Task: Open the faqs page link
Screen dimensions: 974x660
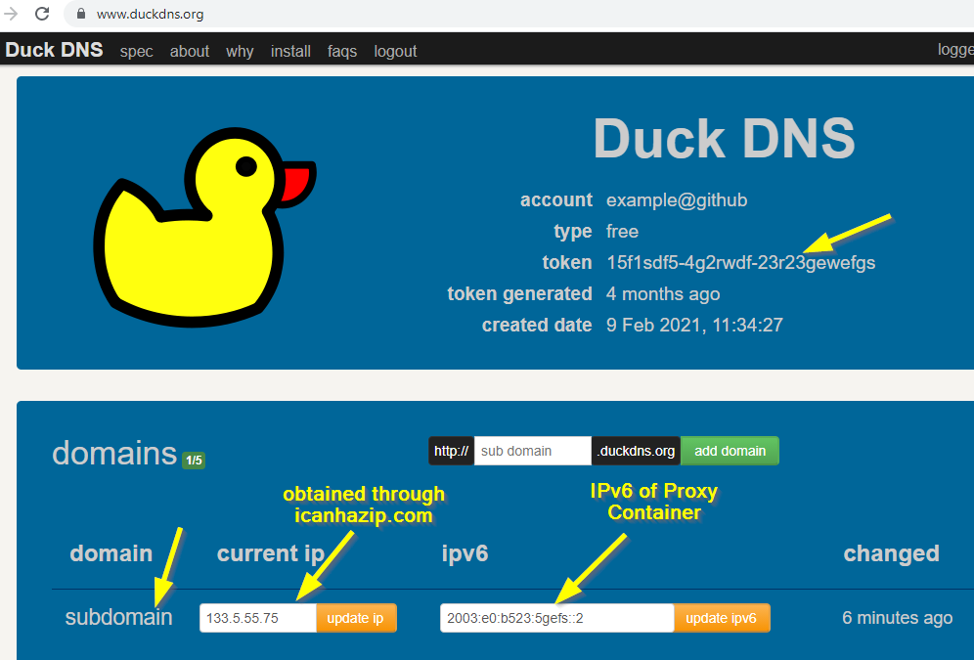Action: tap(342, 52)
